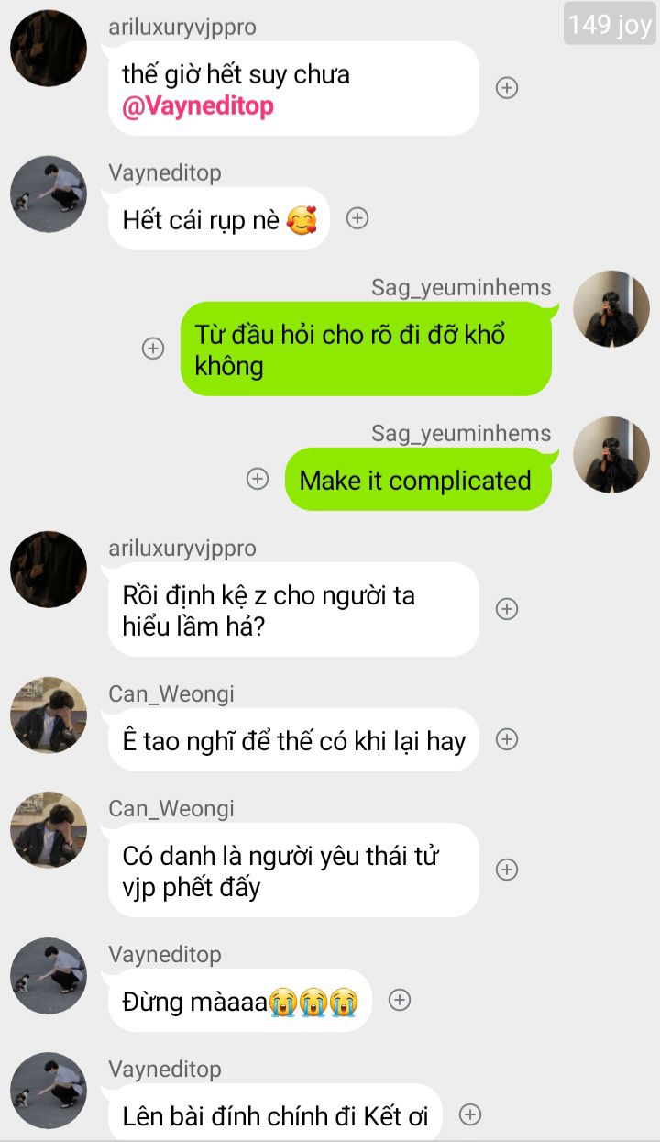View Vayneditop's profile picture beside "Hết cái rụp nè"

(x=49, y=194)
